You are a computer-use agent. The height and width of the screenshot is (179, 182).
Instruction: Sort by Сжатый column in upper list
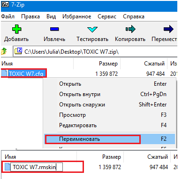coord(144,64)
